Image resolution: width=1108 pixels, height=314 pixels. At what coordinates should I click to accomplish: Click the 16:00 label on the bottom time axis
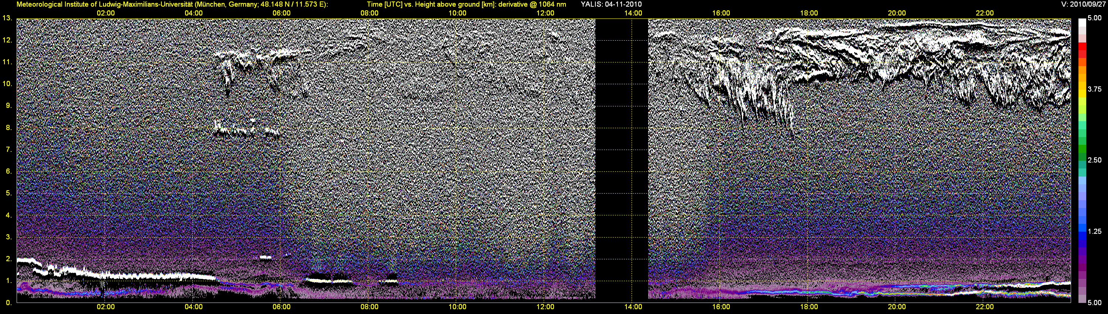721,307
